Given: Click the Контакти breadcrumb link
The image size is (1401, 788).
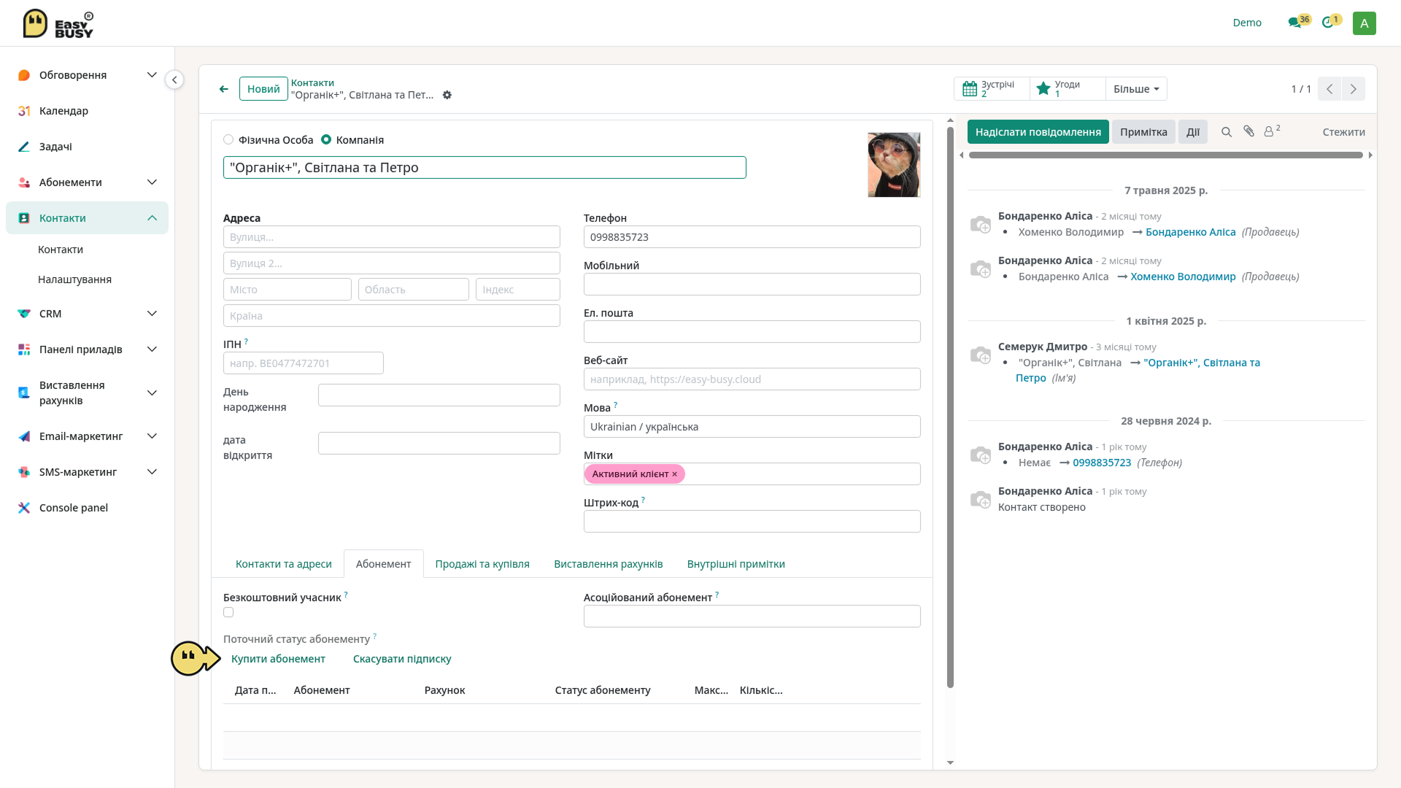Looking at the screenshot, I should point(312,82).
